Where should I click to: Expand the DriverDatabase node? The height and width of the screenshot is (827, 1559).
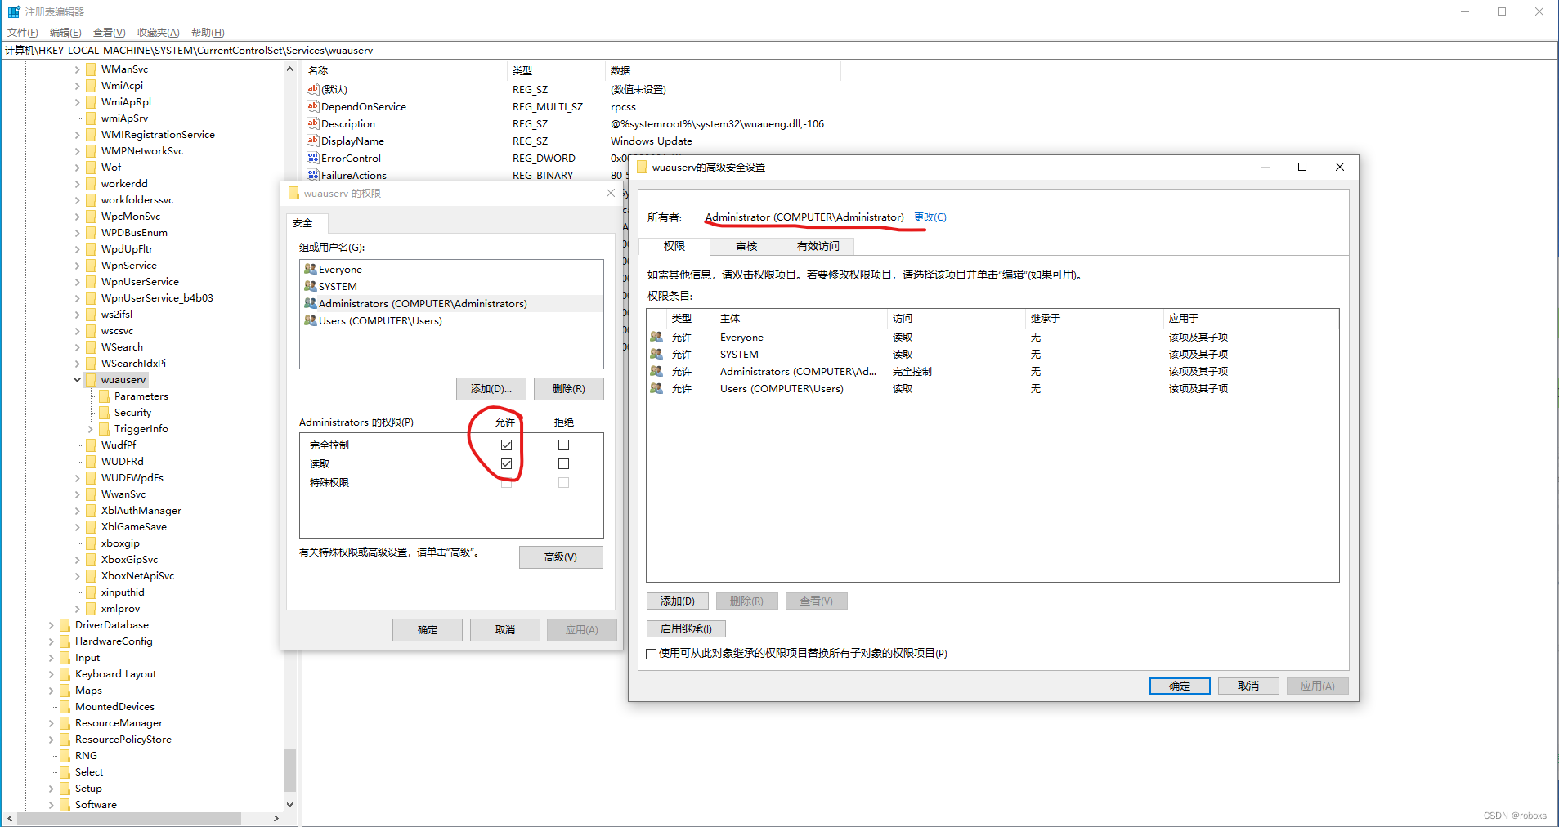coord(52,625)
